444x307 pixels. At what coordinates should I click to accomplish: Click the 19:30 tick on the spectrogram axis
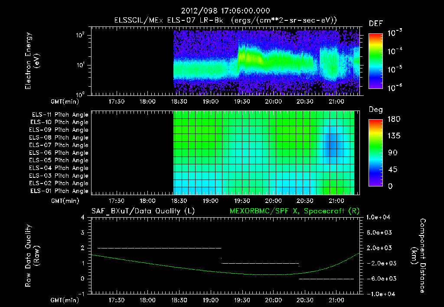coord(242,101)
